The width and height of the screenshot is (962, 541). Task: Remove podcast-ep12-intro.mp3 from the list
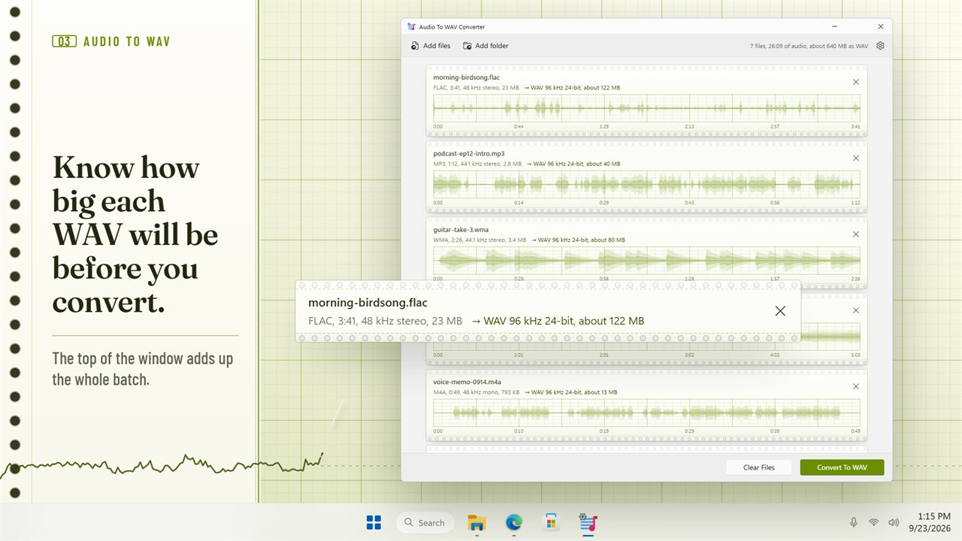(855, 158)
